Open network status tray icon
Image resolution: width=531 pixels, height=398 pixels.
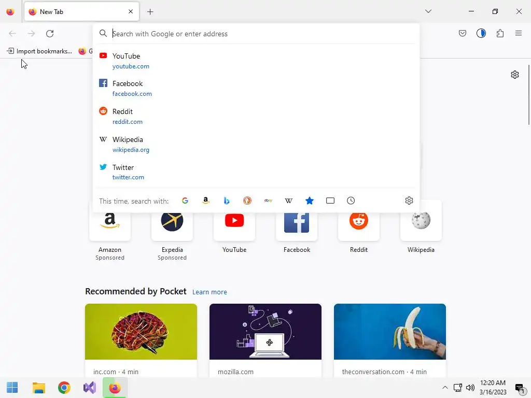(458, 388)
